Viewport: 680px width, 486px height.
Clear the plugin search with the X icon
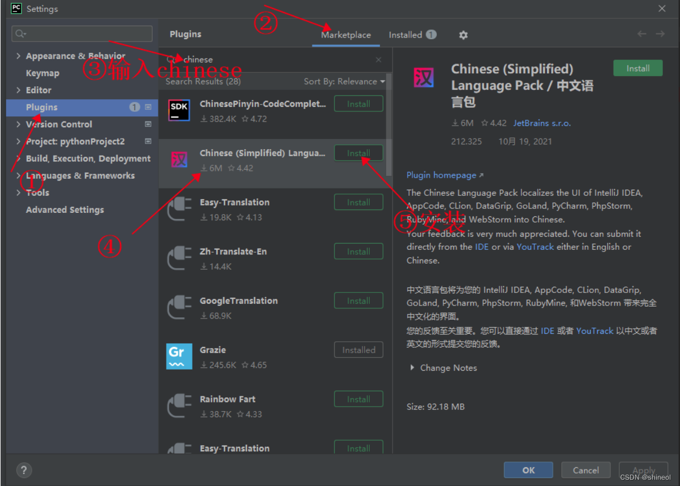point(378,60)
